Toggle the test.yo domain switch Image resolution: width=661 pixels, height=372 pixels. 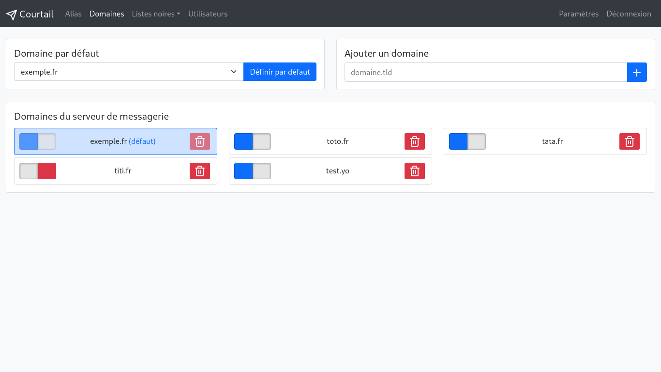[x=253, y=171]
